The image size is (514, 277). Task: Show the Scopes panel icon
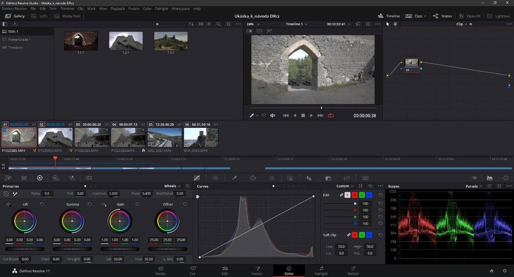coord(490,178)
